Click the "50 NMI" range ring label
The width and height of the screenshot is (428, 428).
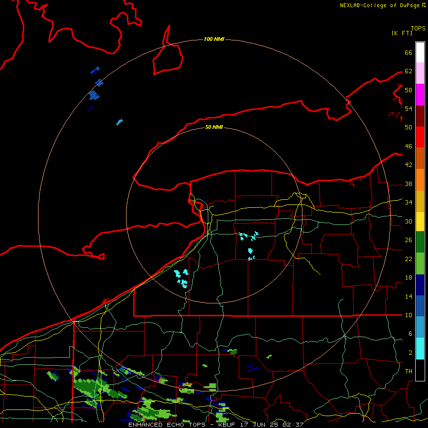coord(214,127)
